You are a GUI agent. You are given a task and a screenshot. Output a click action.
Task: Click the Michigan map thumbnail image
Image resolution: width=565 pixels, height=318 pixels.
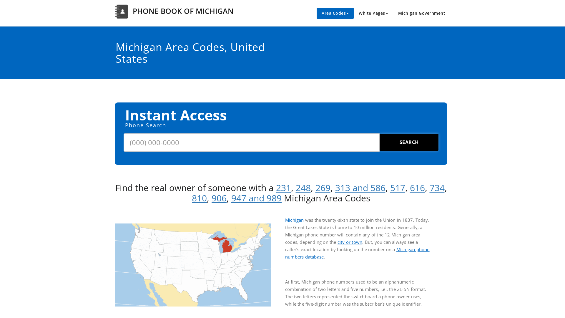point(193,265)
